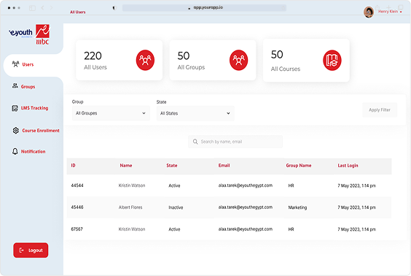Click the Last Login column header
The height and width of the screenshot is (276, 411).
[348, 166]
